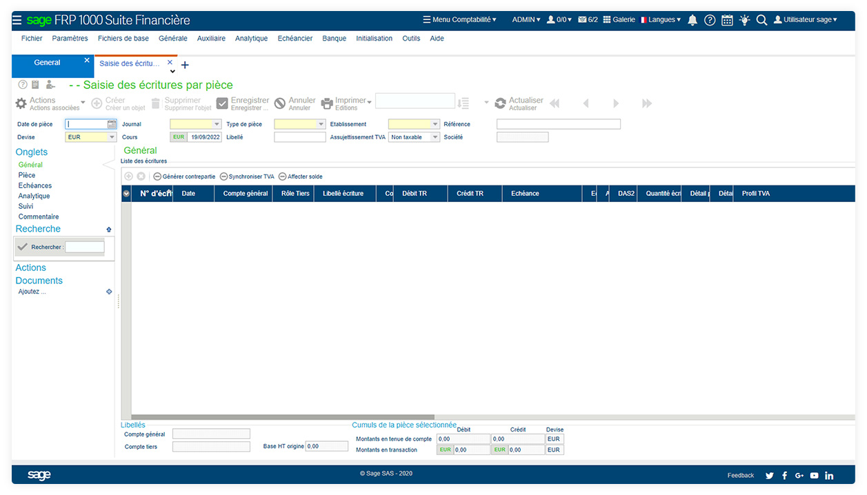Open the Fichiers de base menu
The height and width of the screenshot is (495, 867).
click(123, 39)
